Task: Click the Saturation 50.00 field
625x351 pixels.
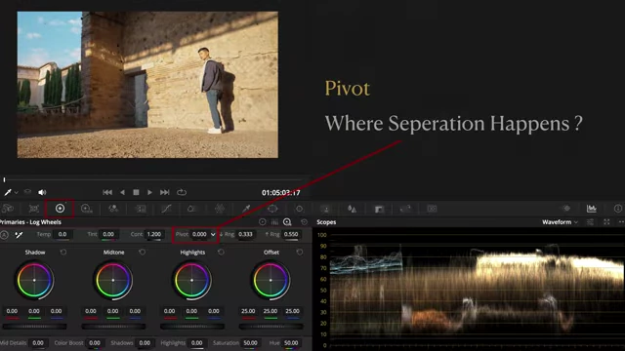Action: [x=250, y=342]
